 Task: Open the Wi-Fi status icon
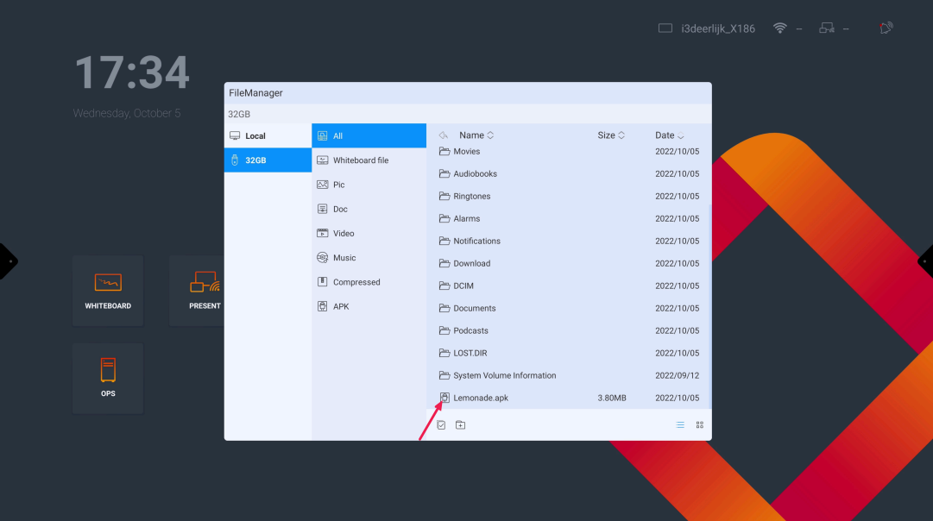point(779,27)
